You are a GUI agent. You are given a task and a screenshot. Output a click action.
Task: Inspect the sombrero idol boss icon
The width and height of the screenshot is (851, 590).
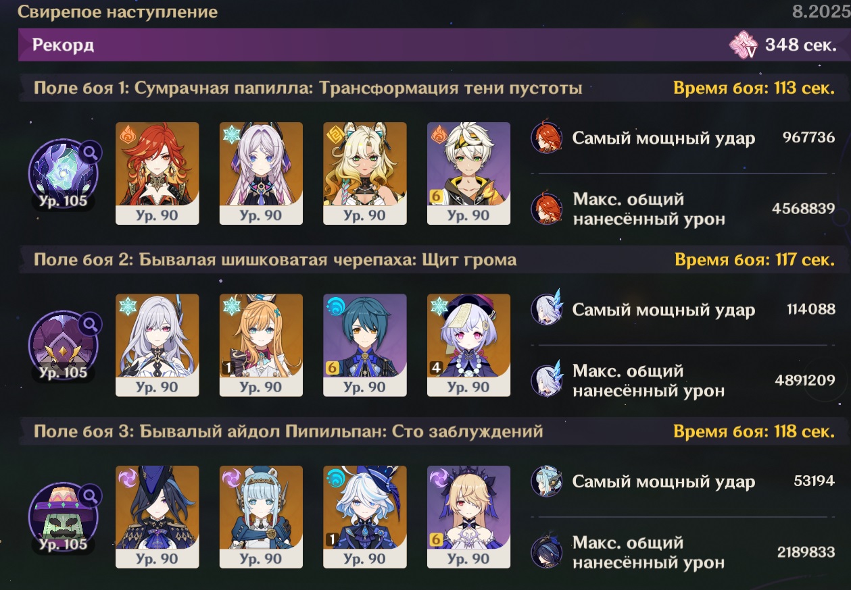click(x=63, y=516)
